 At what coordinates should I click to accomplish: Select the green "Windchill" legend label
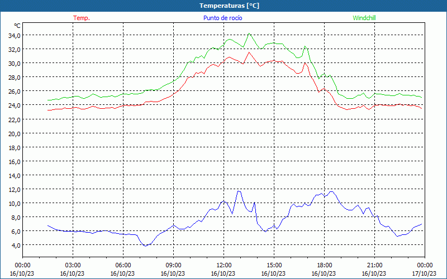click(x=364, y=18)
